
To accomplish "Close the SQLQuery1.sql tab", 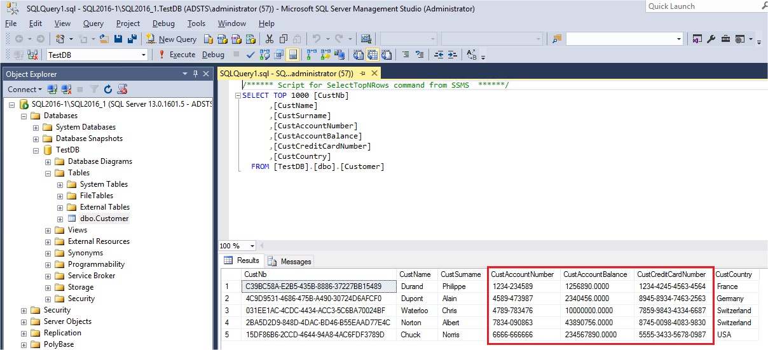I will [373, 74].
